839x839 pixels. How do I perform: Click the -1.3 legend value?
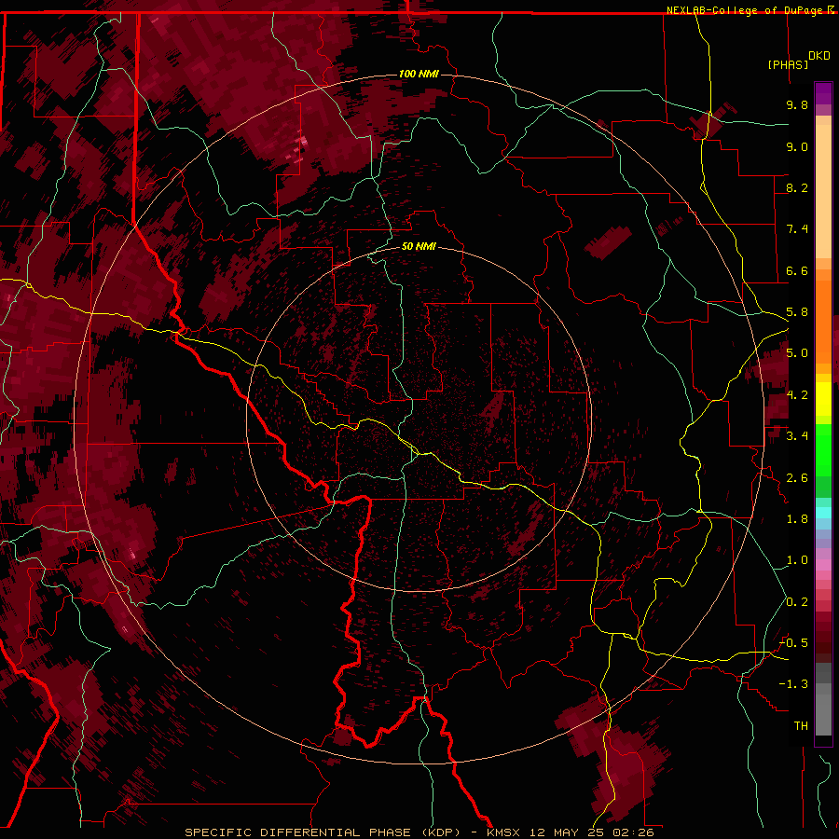pyautogui.click(x=793, y=684)
